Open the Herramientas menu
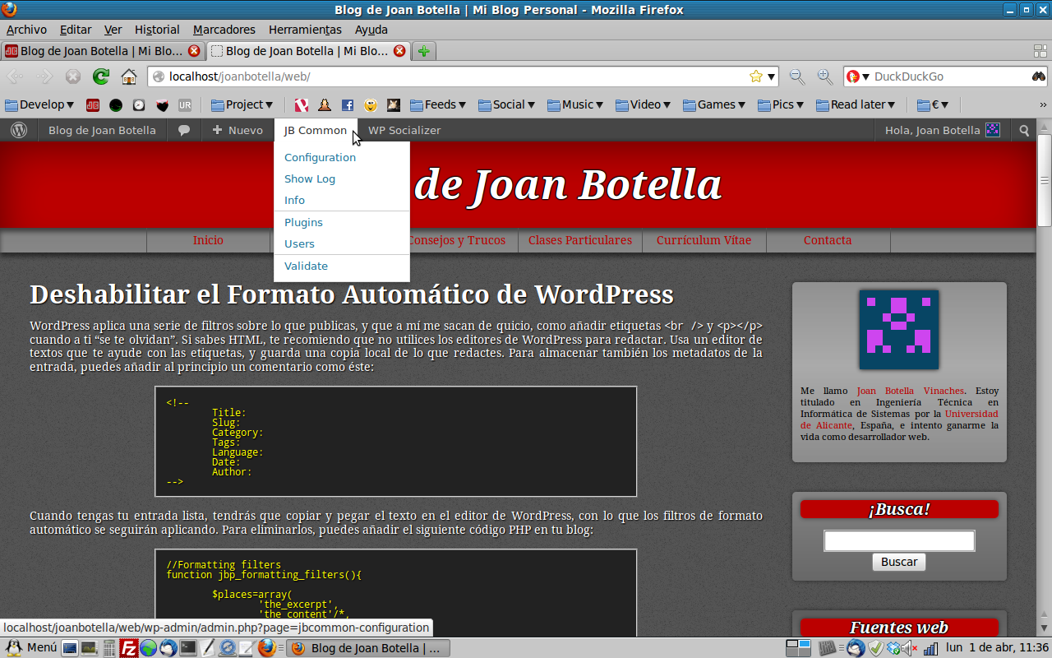Viewport: 1052px width, 658px height. pos(305,30)
